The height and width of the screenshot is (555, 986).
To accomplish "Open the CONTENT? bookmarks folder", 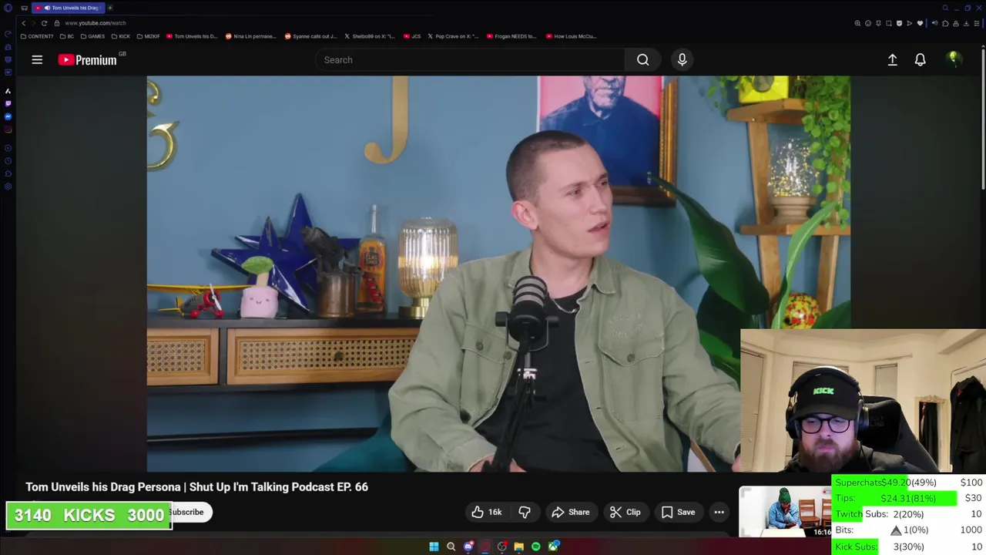I will (37, 36).
